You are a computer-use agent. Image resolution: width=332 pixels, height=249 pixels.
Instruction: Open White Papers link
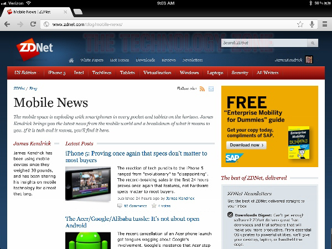92,60
